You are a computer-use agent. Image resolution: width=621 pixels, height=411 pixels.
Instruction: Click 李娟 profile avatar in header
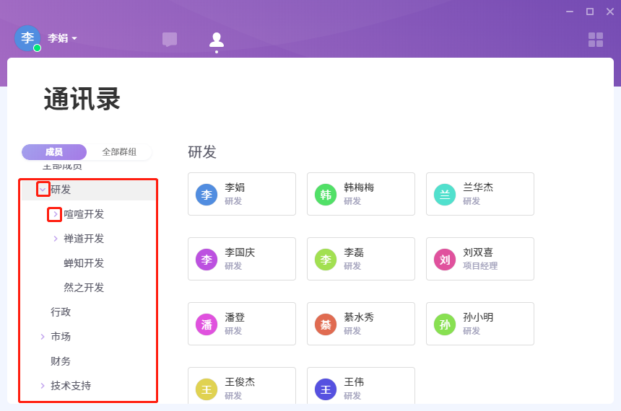[x=27, y=38]
